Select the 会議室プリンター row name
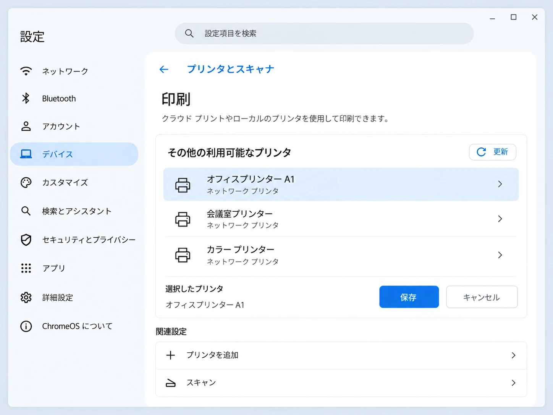 240,214
